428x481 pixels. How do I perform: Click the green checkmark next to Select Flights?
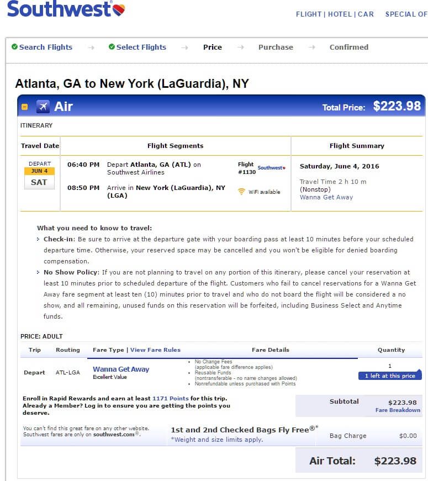112,46
